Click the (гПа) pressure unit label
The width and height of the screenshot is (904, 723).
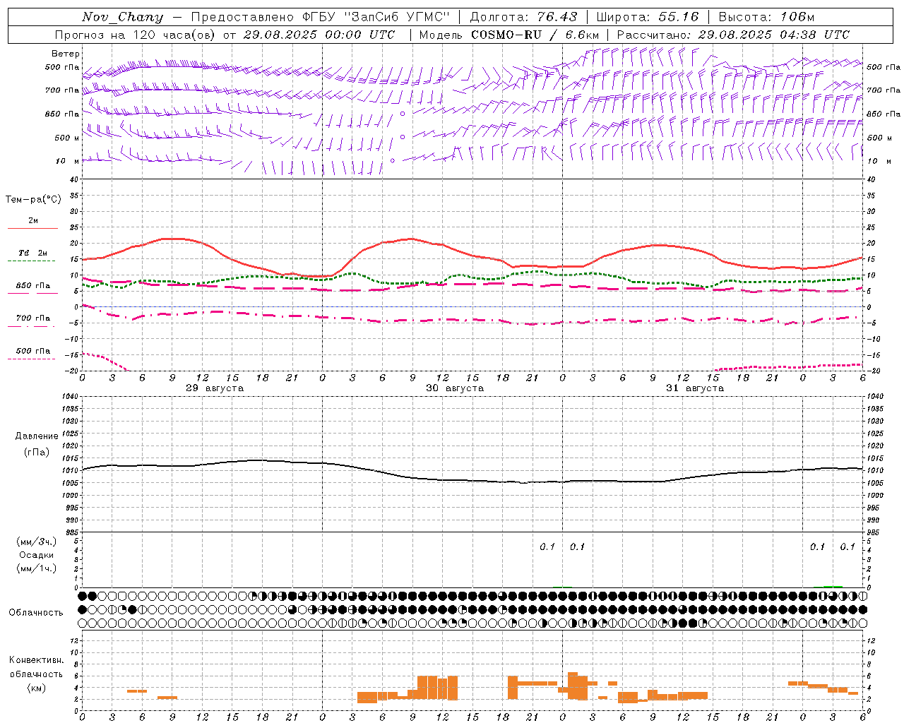pyautogui.click(x=37, y=453)
